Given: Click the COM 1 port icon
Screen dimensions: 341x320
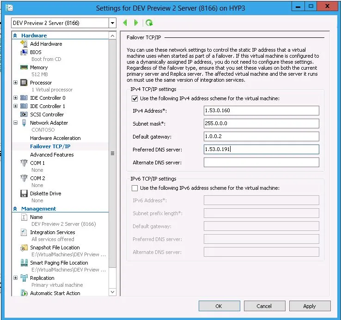Looking at the screenshot, I should pos(24,163).
